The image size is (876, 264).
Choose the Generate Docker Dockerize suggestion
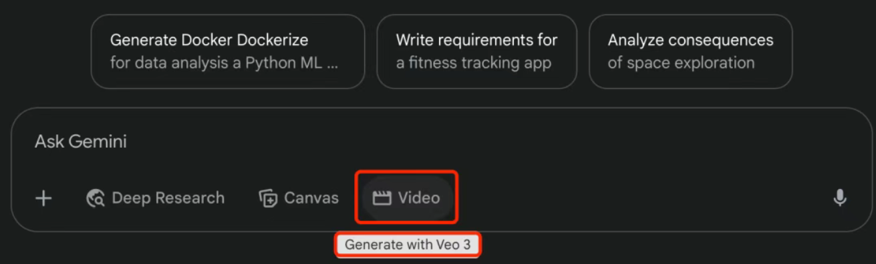coord(228,51)
